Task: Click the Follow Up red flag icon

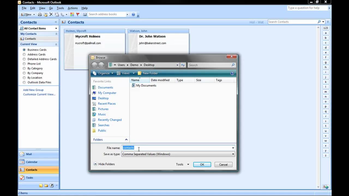Action: (x=78, y=14)
